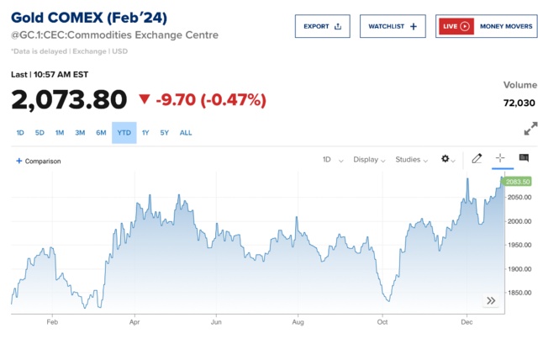Click the chart annotation flag icon
538x339 pixels.
pyautogui.click(x=524, y=159)
